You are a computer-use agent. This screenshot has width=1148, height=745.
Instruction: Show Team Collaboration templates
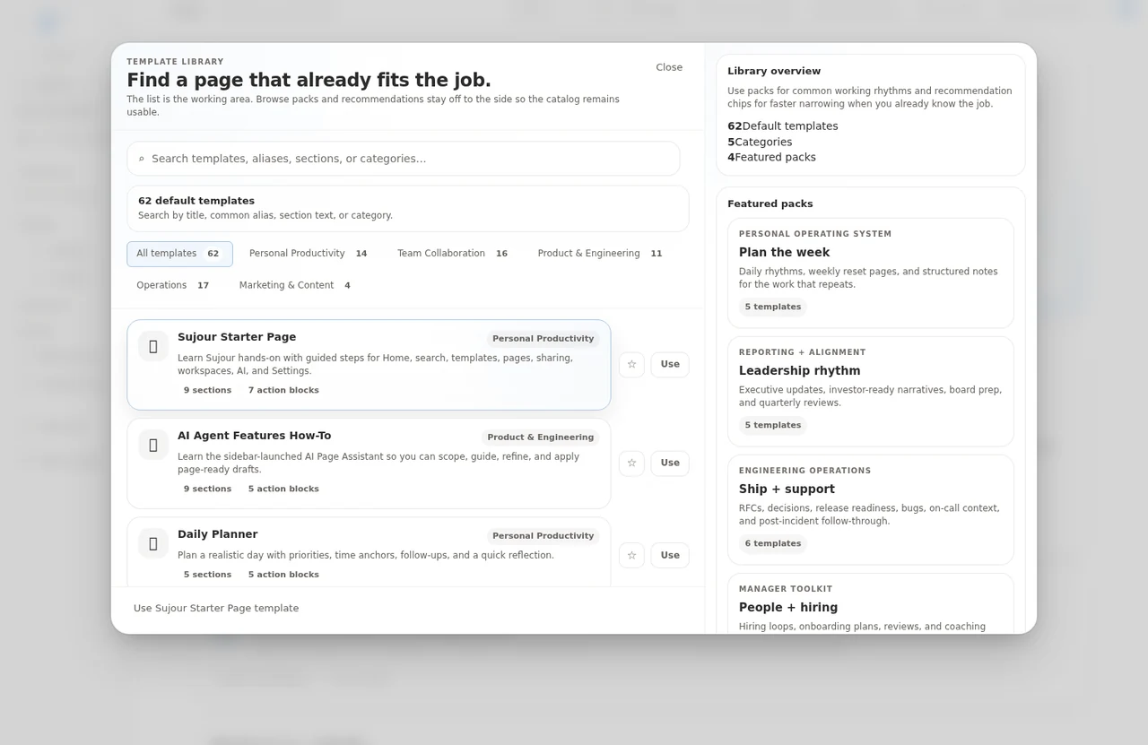point(452,254)
